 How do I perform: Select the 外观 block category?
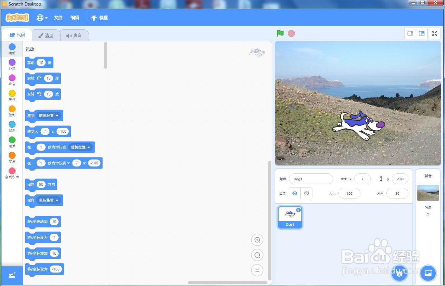pyautogui.click(x=12, y=64)
